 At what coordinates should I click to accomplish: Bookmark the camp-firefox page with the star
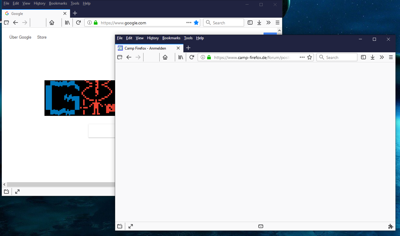[310, 57]
